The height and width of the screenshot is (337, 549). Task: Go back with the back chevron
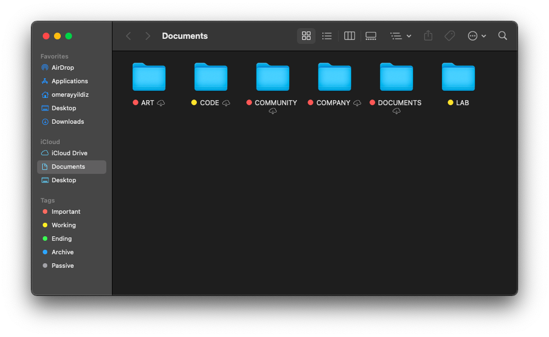click(128, 36)
